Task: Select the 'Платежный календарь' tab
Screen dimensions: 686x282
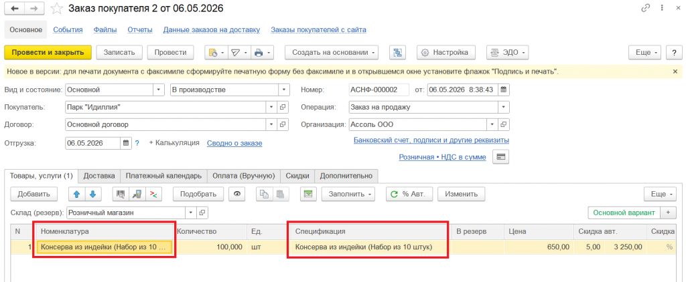Action: [163, 176]
